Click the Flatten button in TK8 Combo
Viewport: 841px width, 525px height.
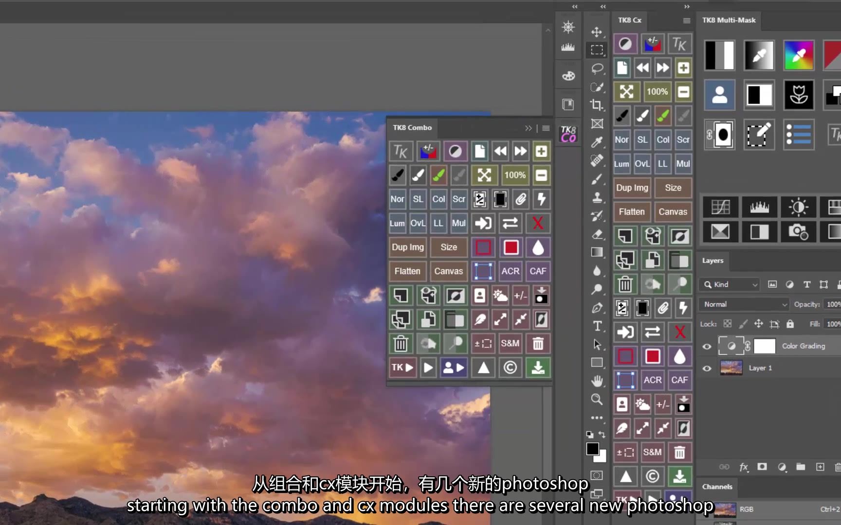(x=407, y=271)
